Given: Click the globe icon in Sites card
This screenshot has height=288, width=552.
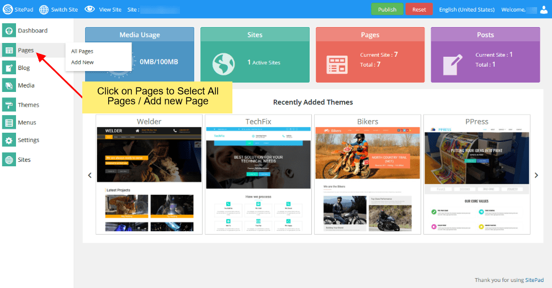Looking at the screenshot, I should click(223, 64).
